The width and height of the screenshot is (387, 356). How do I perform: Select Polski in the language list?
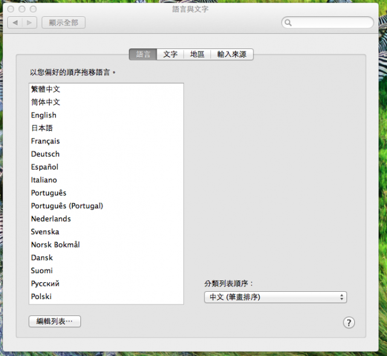point(106,297)
